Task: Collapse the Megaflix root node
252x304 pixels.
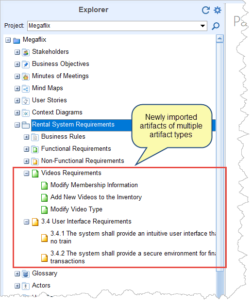Action: 8,40
